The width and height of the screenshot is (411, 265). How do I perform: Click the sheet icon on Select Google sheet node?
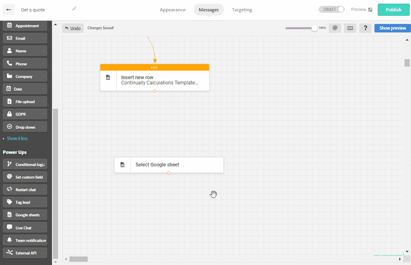[122, 165]
